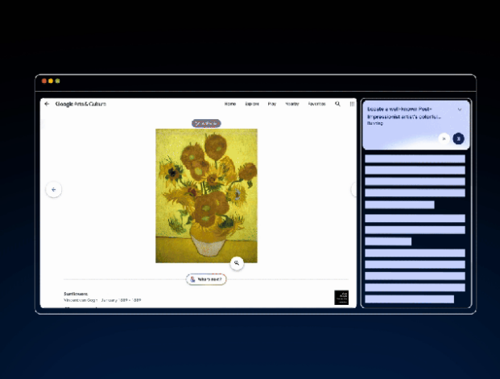This screenshot has width=500, height=379.
Task: Go back using the header back arrow
Action: click(x=47, y=104)
